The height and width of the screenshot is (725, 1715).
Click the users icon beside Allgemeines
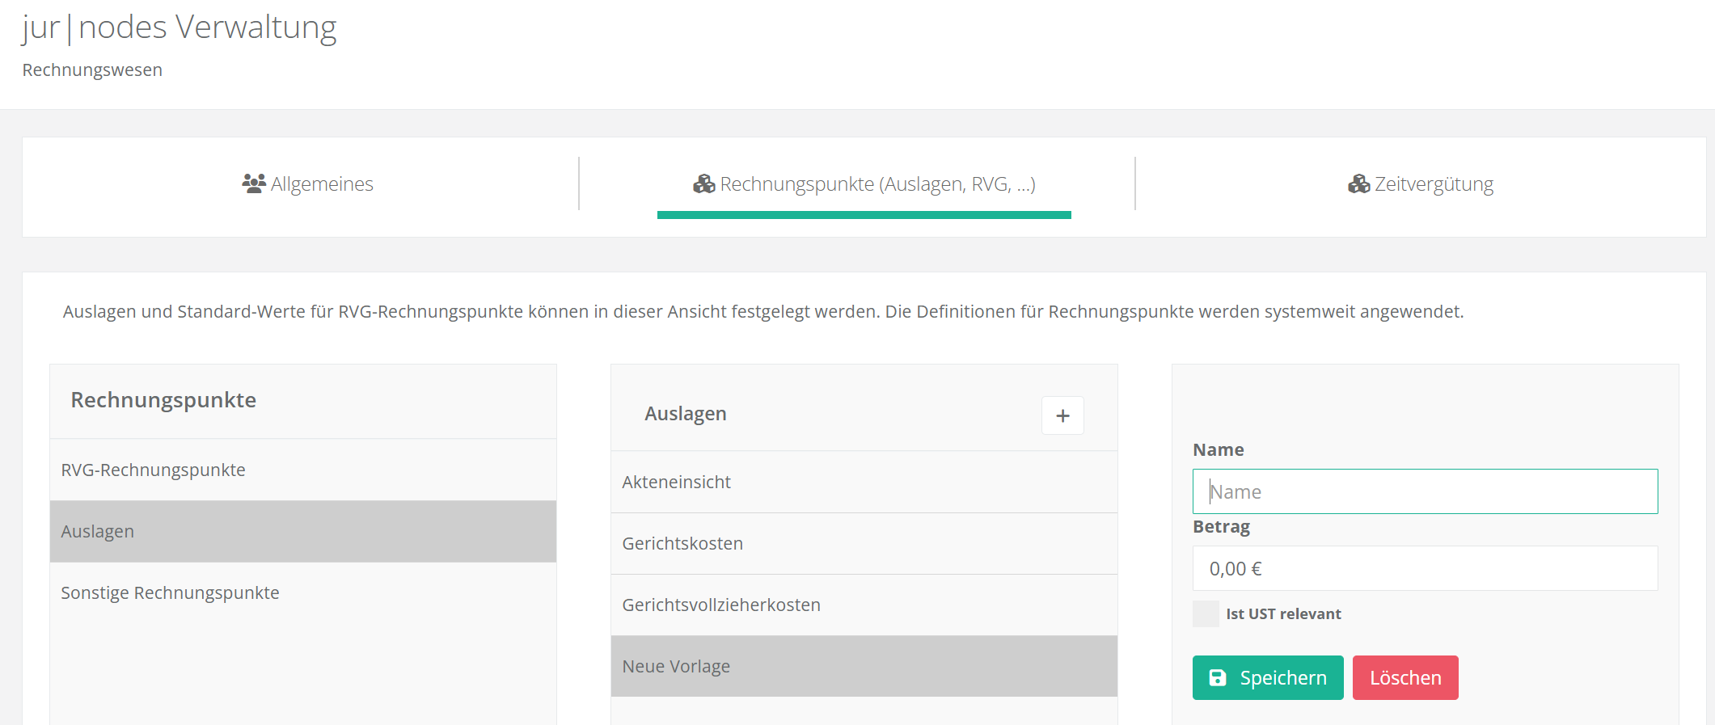click(253, 183)
